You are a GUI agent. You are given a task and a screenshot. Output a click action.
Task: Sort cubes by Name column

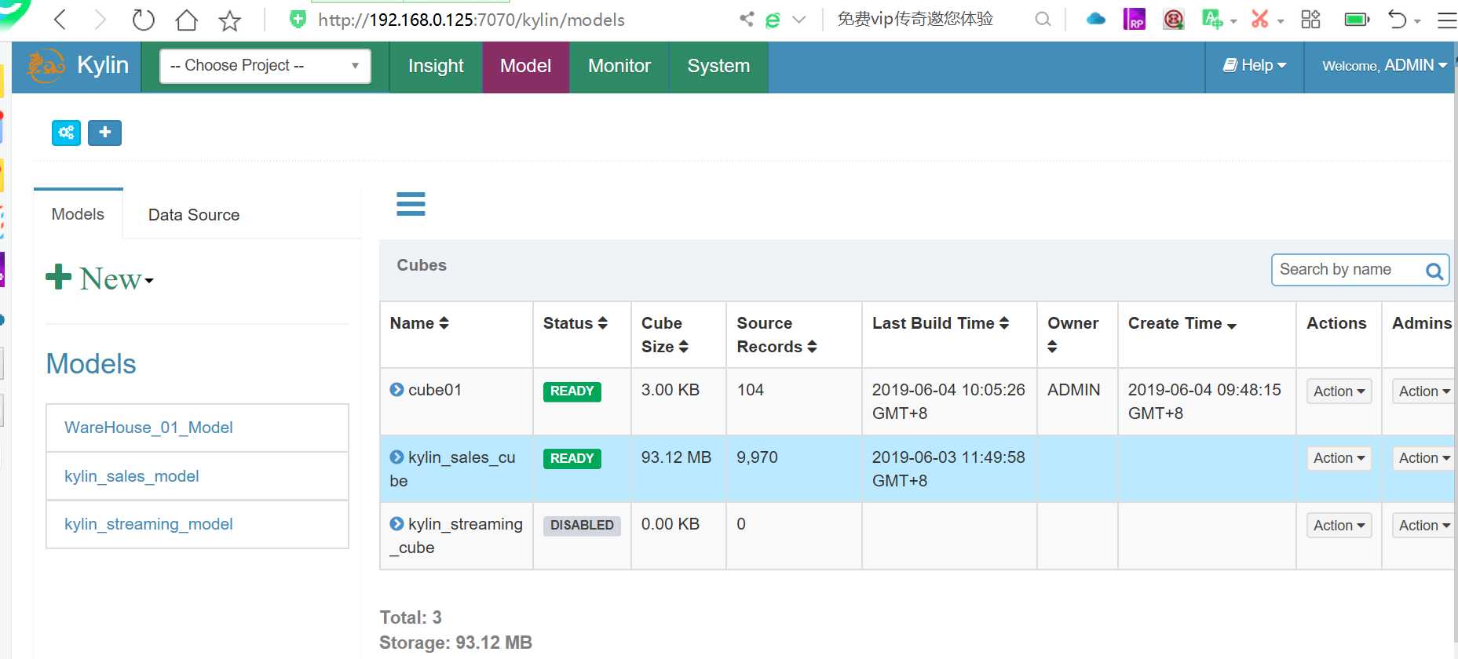[x=419, y=323]
